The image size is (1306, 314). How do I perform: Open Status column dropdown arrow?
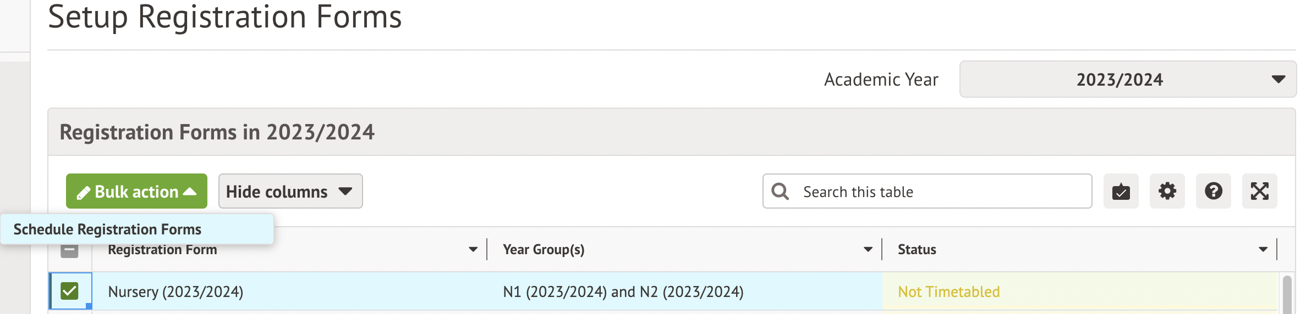coord(1263,250)
